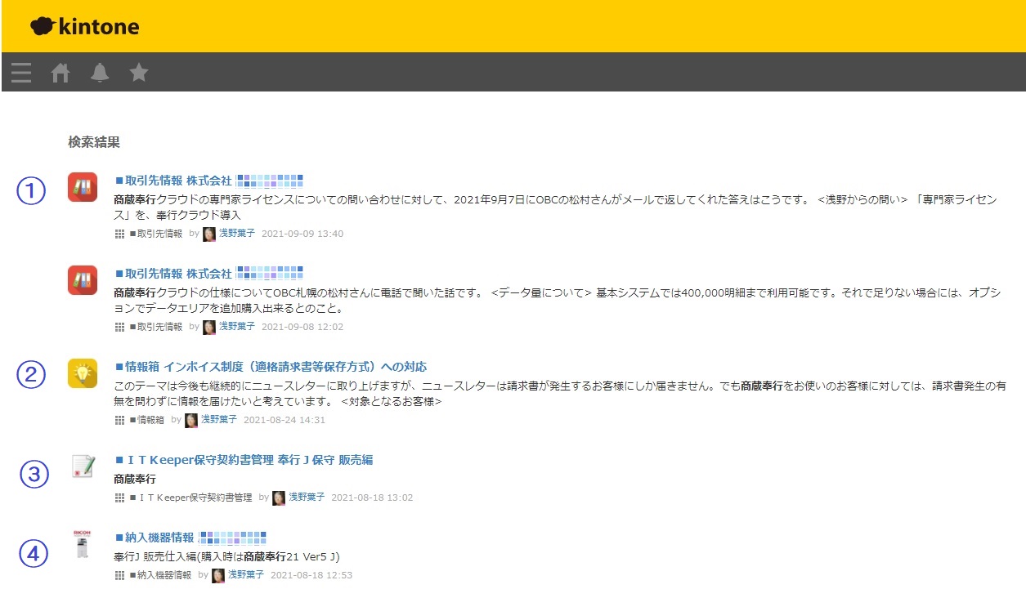The width and height of the screenshot is (1026, 598).
Task: Click the lightbulb 情報箱 app icon
Action: 83,373
